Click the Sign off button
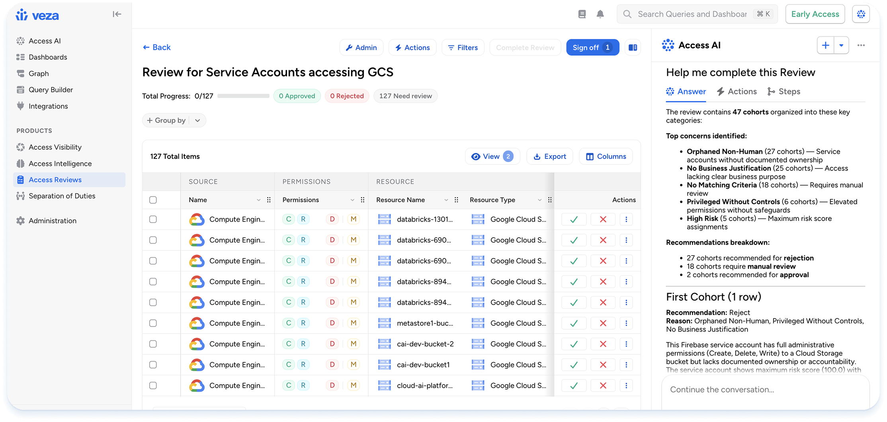887x422 pixels. pyautogui.click(x=592, y=47)
